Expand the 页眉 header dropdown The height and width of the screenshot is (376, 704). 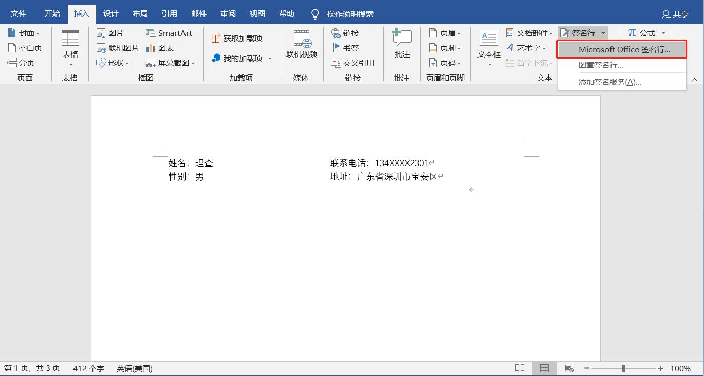pyautogui.click(x=445, y=32)
